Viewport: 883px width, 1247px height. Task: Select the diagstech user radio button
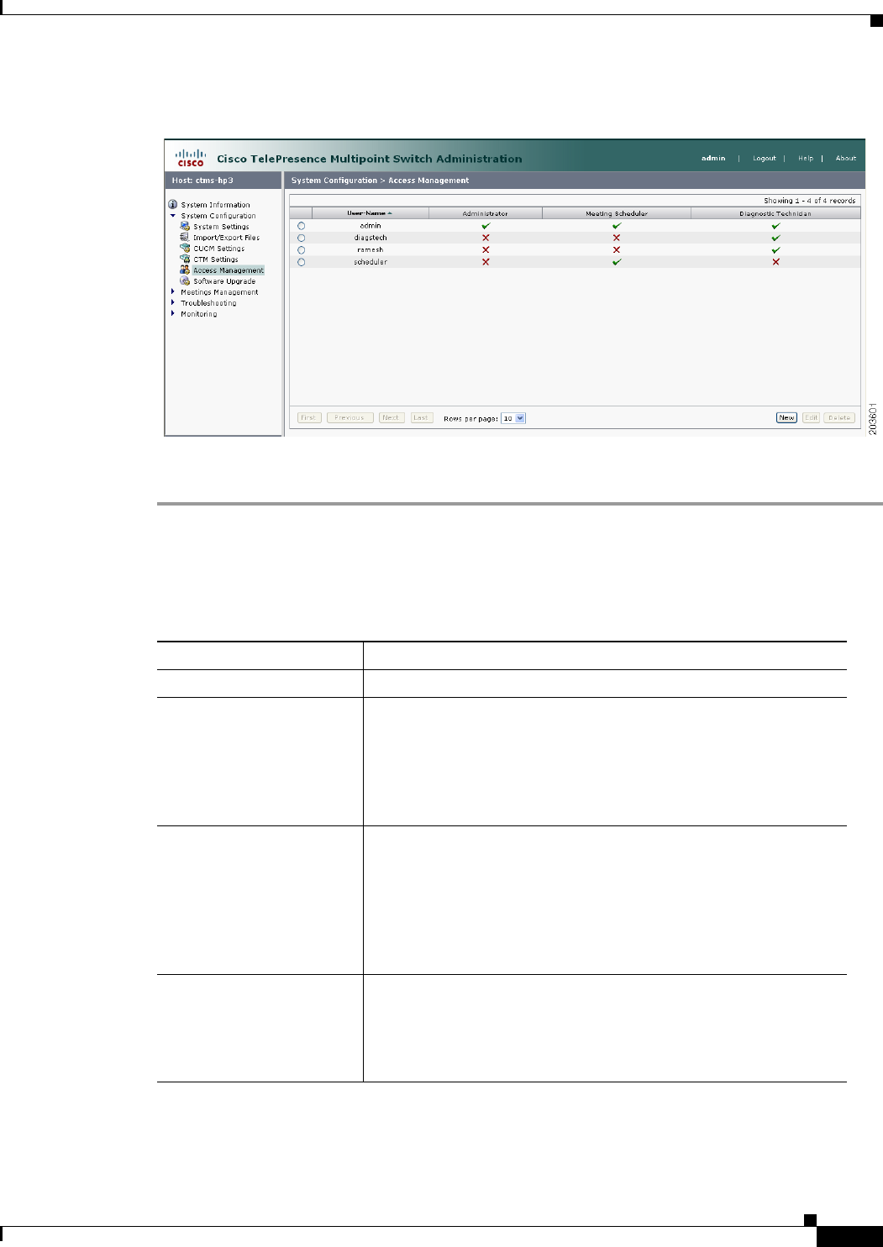point(302,238)
